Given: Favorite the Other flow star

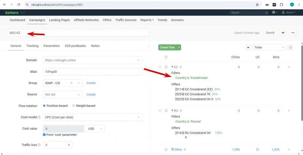Looking at the screenshot, I should pyautogui.click(x=185, y=149).
